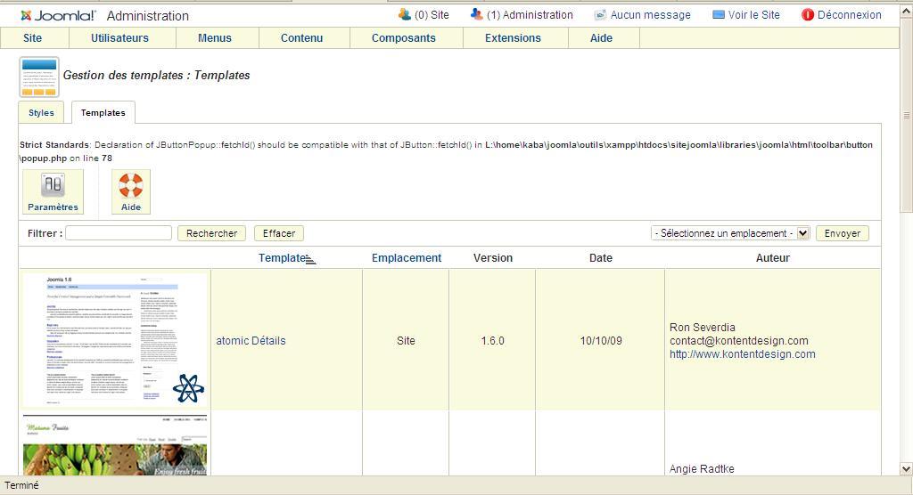Click the Ron Severdia author name
The image size is (913, 495).
click(x=703, y=328)
